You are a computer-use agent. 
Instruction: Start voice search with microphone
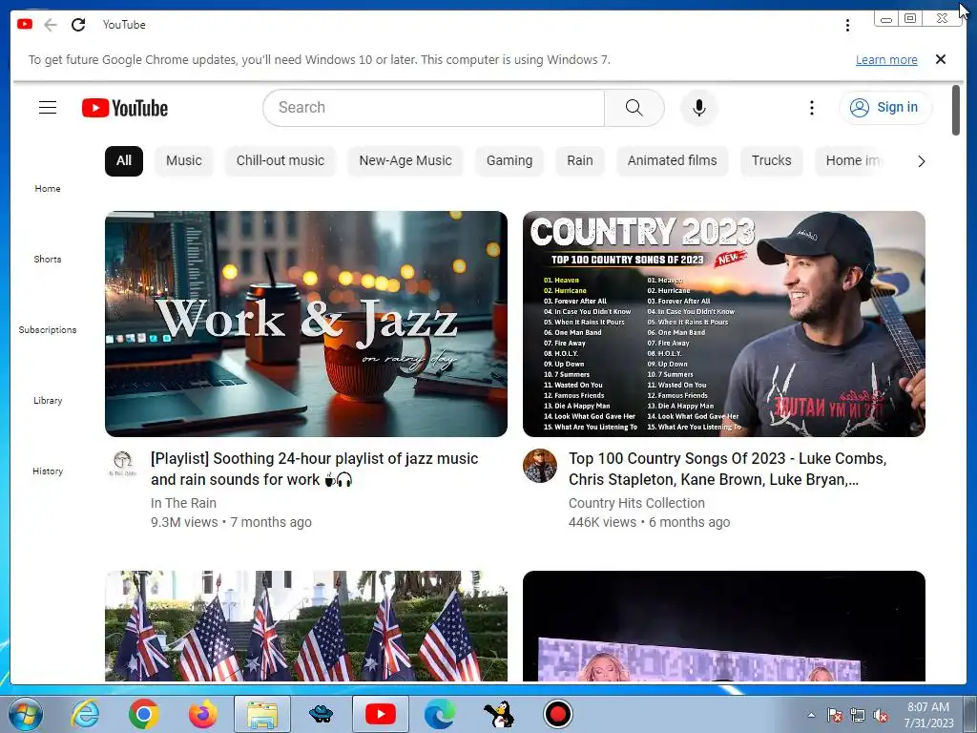(x=699, y=108)
